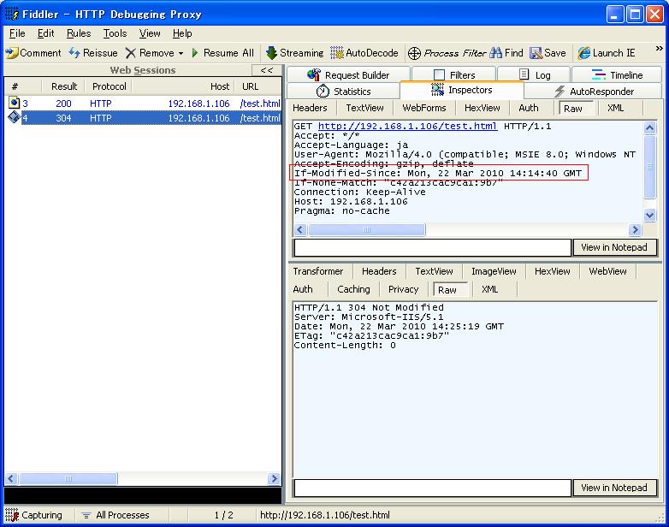Expand hidden toolbar items chevron
The image size is (669, 527).
[x=659, y=49]
